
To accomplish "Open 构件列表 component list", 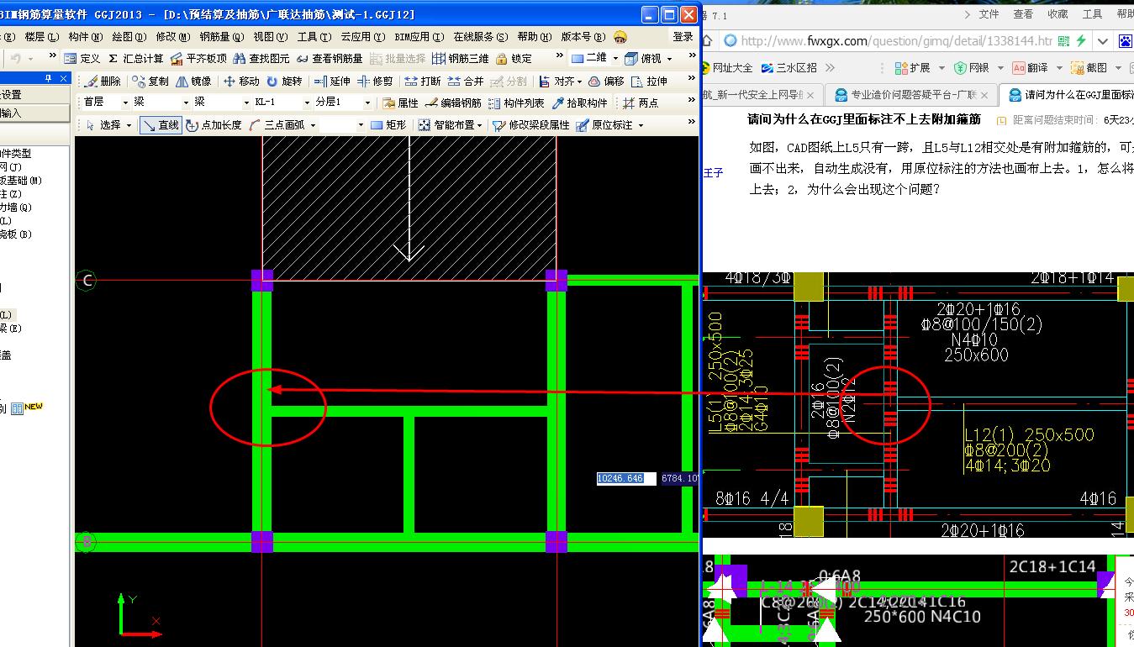I will (x=516, y=103).
